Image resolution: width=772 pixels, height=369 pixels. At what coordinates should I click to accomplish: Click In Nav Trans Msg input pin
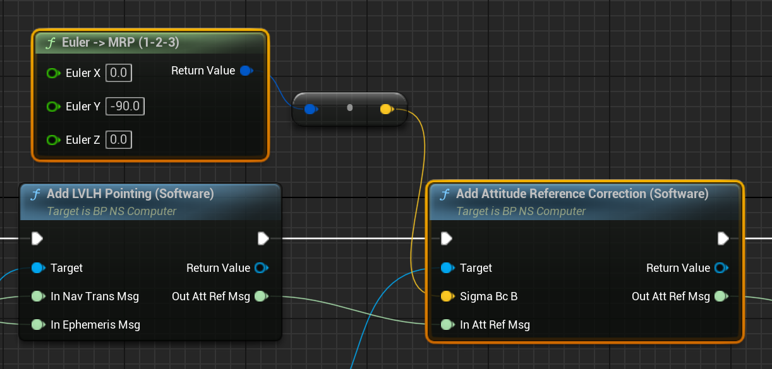point(37,296)
